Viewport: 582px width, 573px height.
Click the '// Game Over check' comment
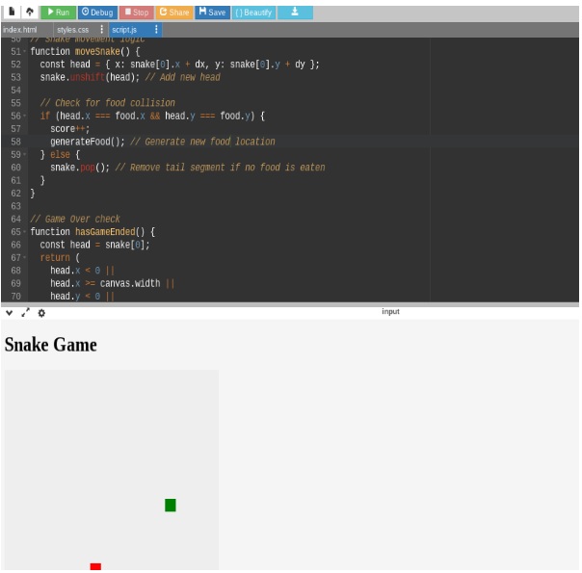pyautogui.click(x=75, y=219)
